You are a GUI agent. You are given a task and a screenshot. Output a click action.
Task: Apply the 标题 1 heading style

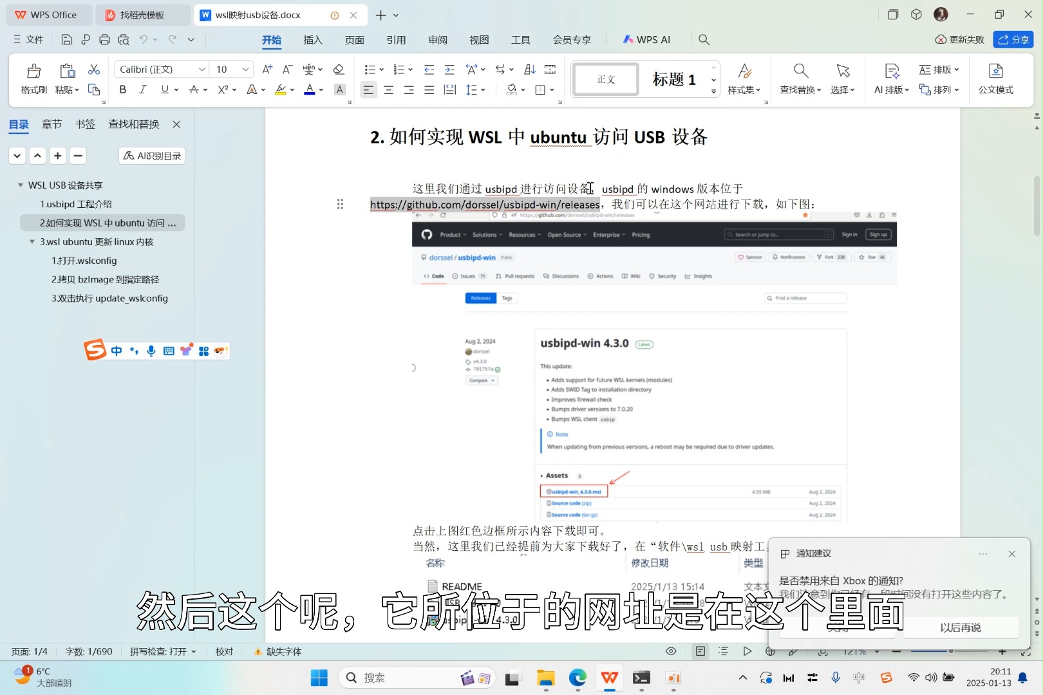click(674, 79)
